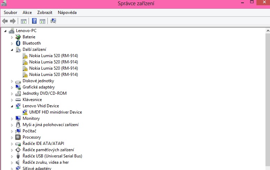The image size is (270, 170).
Task: Expand the Procesory category
Action: point(12,138)
